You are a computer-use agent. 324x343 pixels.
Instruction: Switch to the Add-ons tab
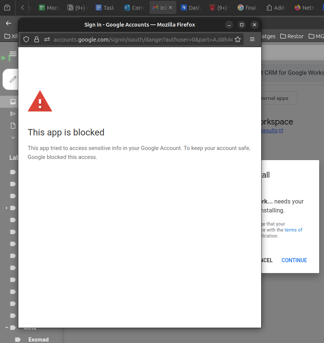(276, 7)
